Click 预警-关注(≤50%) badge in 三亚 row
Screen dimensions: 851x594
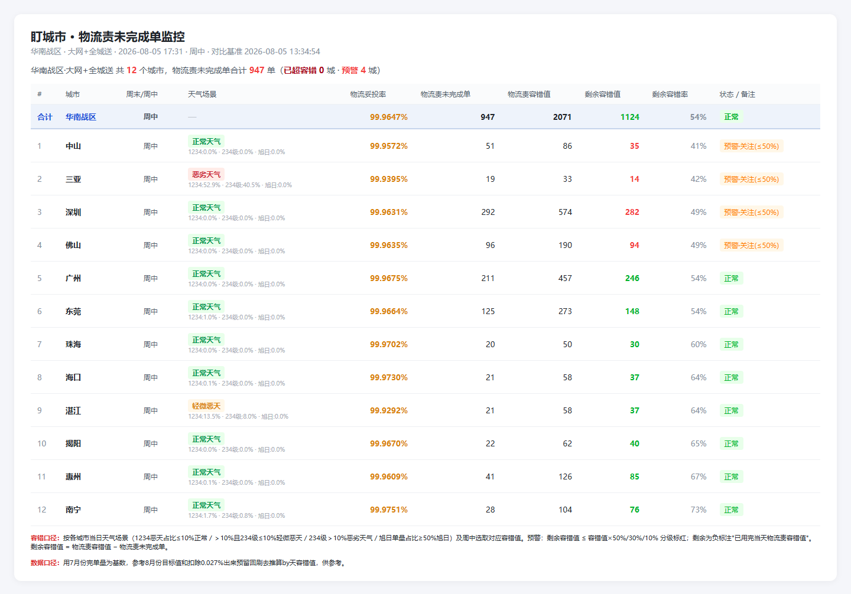[751, 179]
